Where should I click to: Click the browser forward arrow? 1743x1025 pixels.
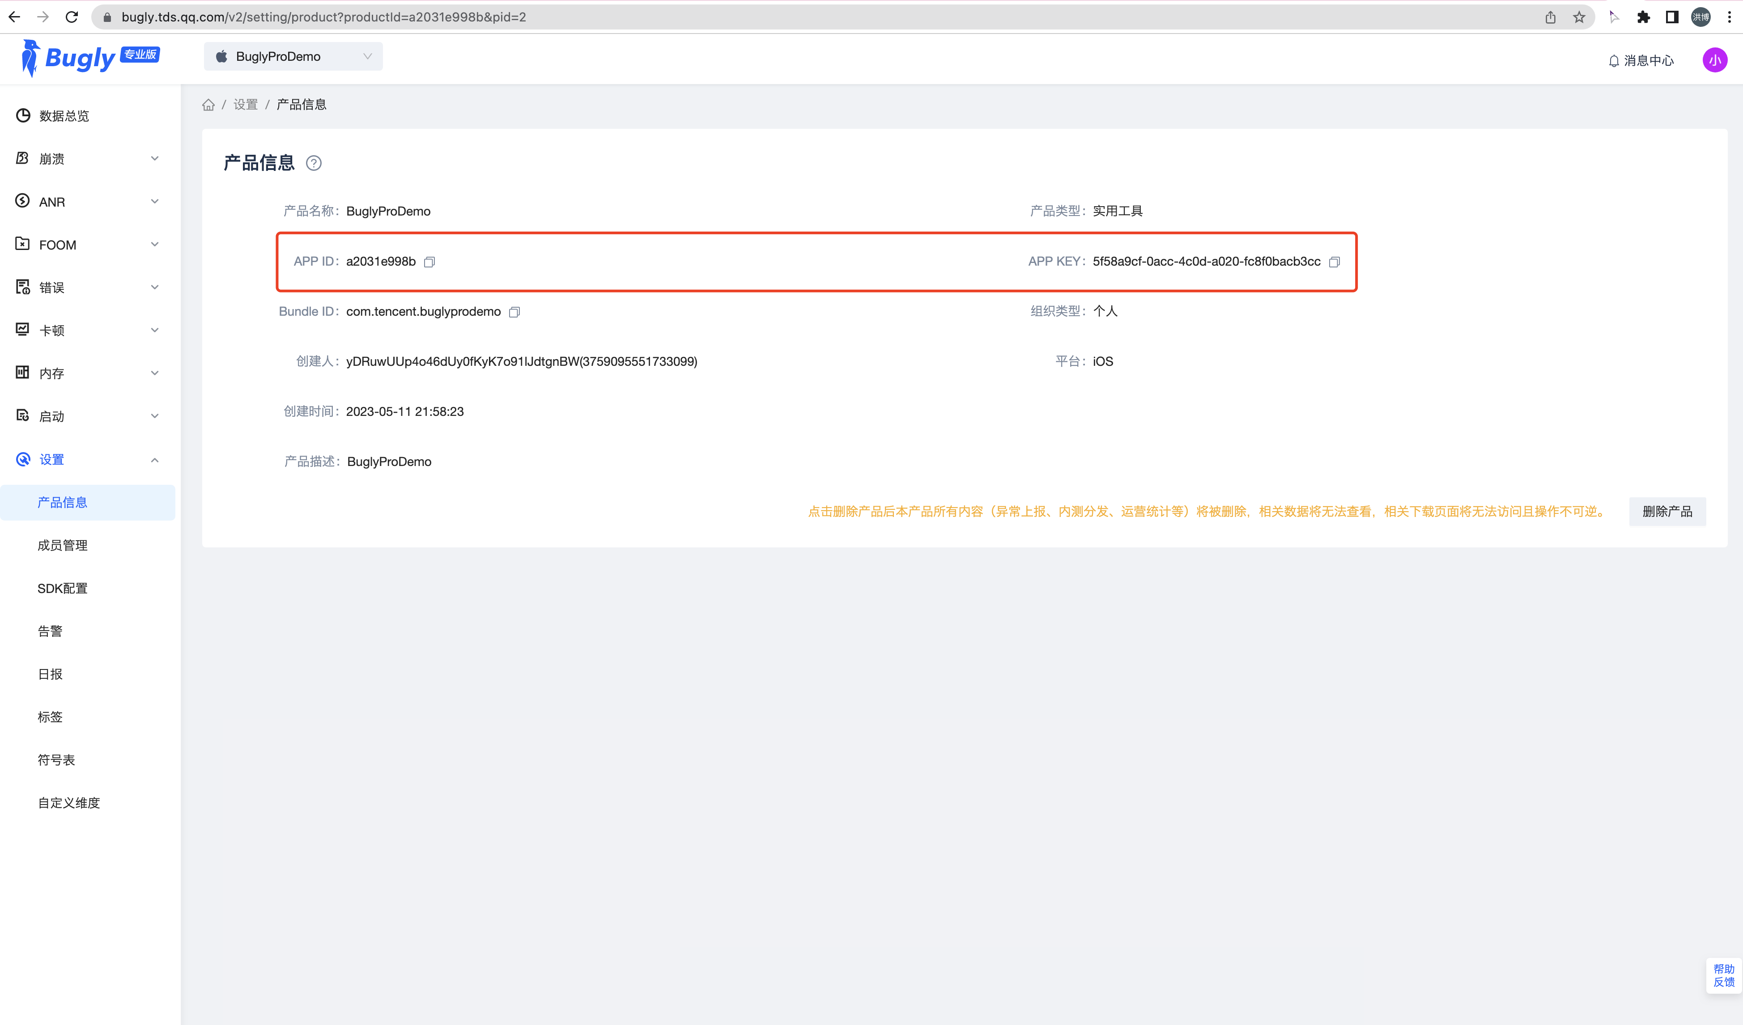pos(43,17)
